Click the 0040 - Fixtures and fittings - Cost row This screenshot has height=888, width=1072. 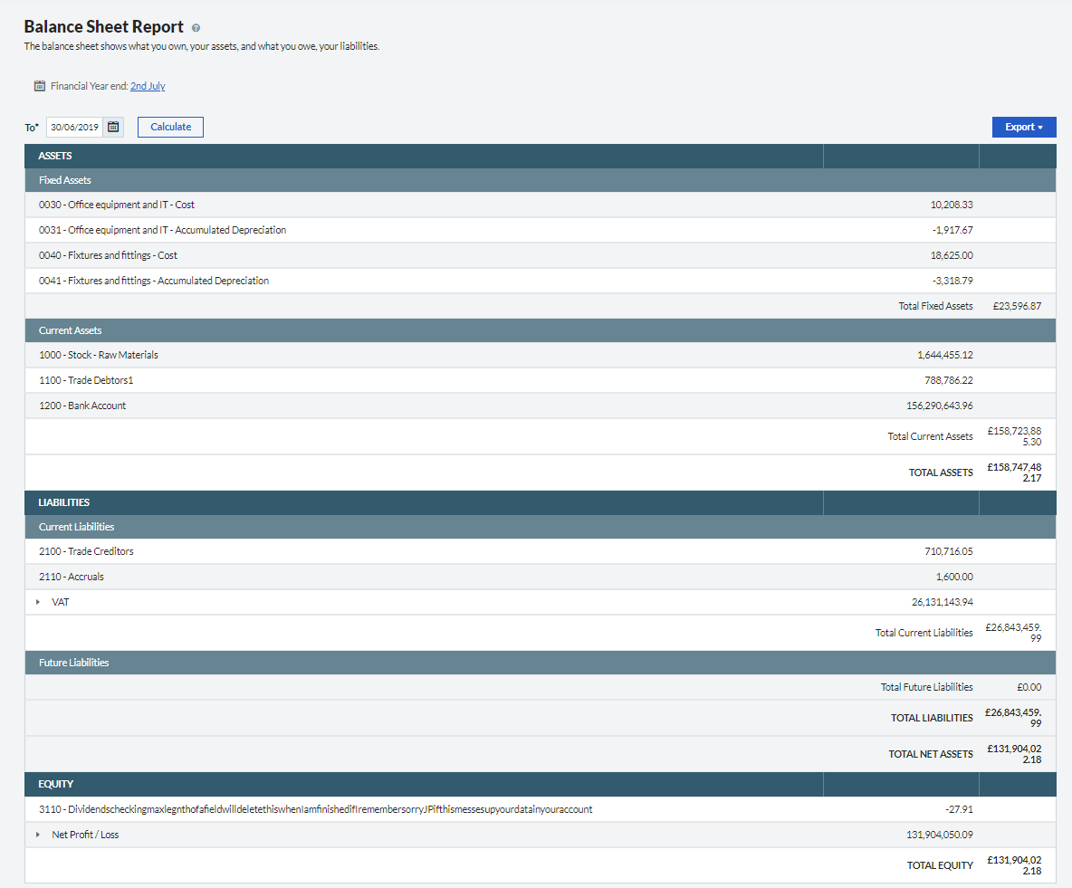pyautogui.click(x=108, y=255)
